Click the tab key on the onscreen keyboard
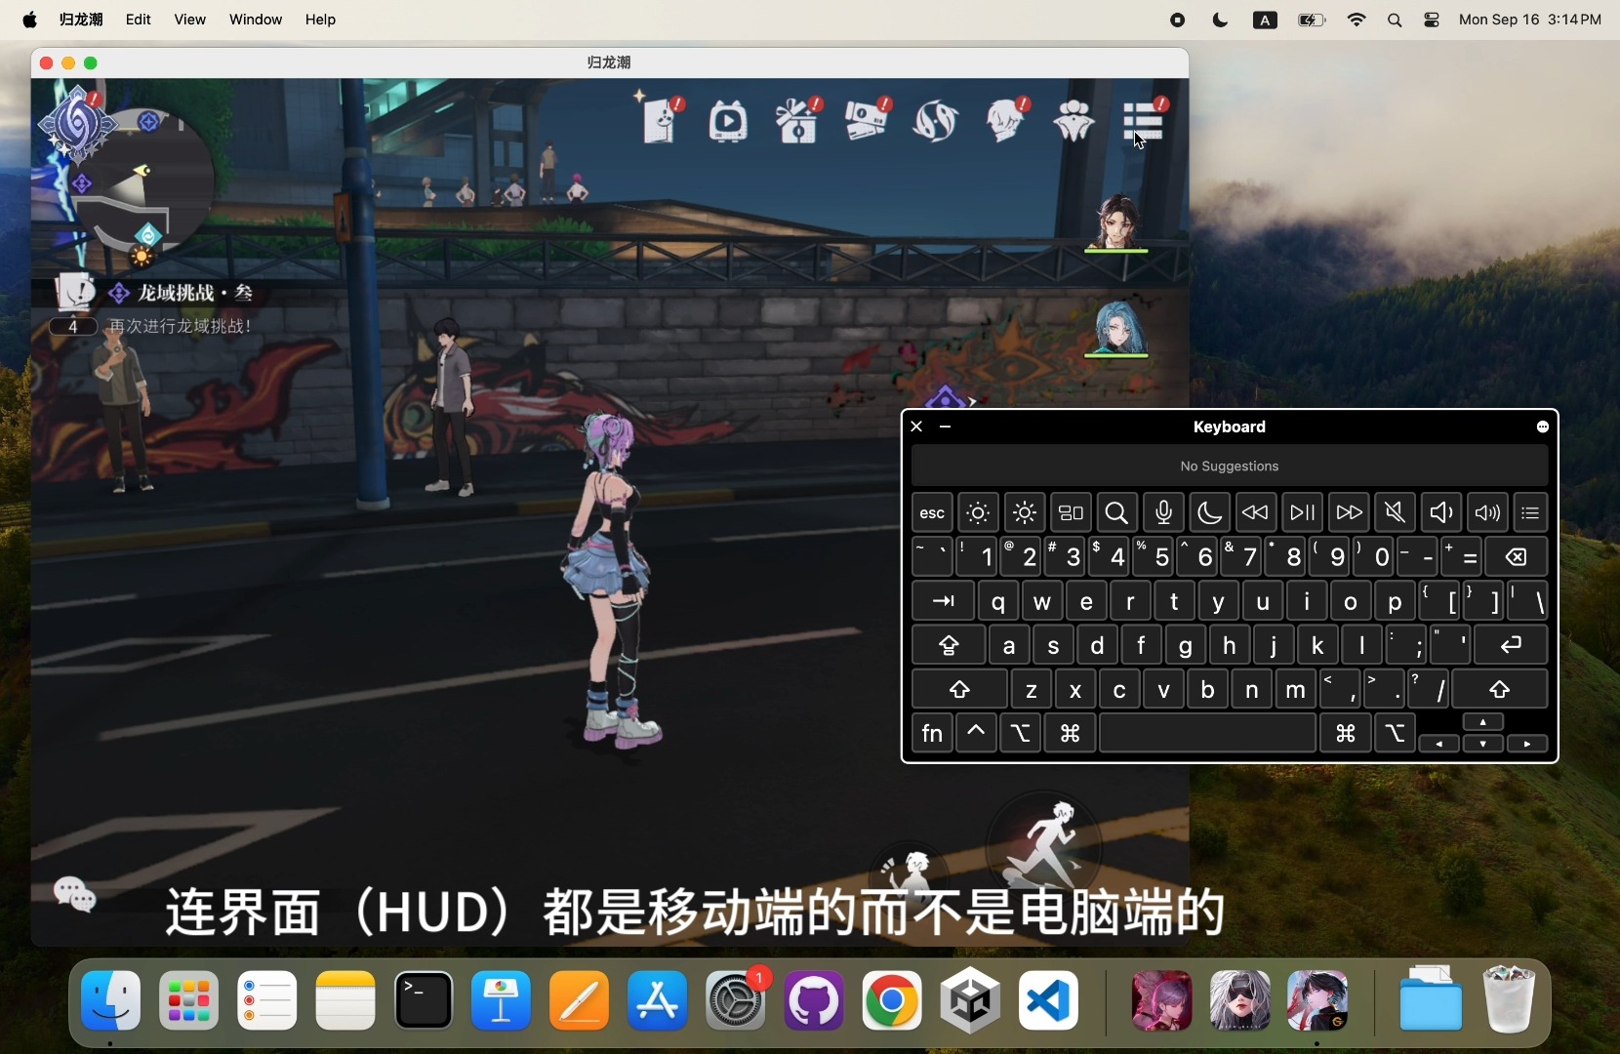 pyautogui.click(x=944, y=601)
